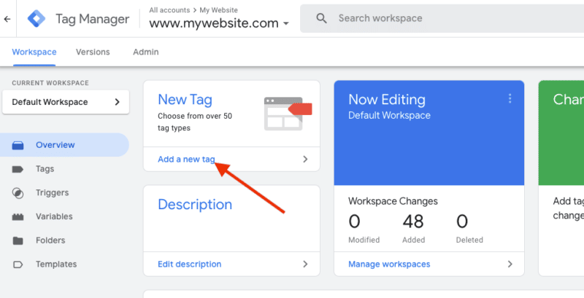Switch to the Workspace tab
The width and height of the screenshot is (584, 298).
click(34, 52)
